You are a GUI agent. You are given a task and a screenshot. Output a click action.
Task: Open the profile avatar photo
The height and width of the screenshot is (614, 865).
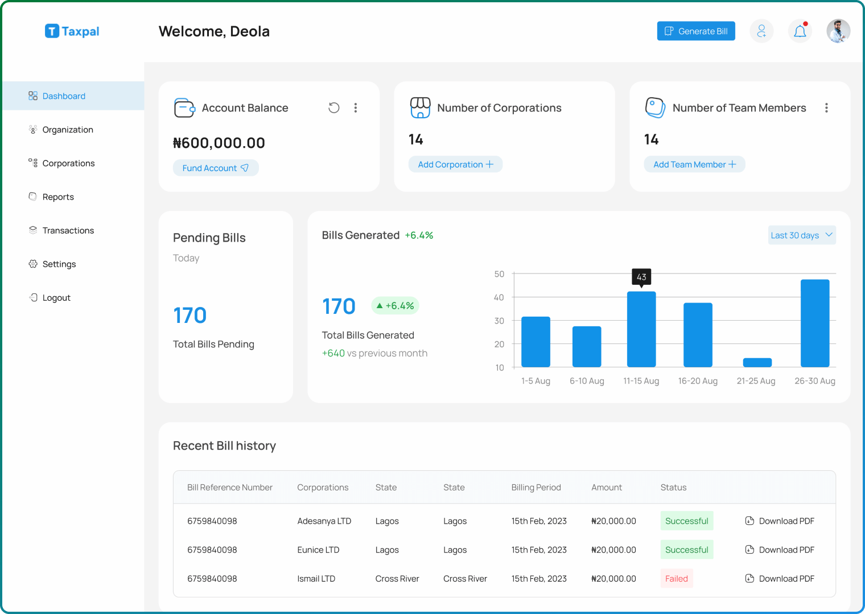(x=838, y=31)
